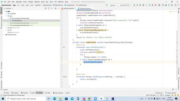Screen dimensions: 180x101
Task: Toggle the Gradle tool window tab
Action: [x=179, y=11]
